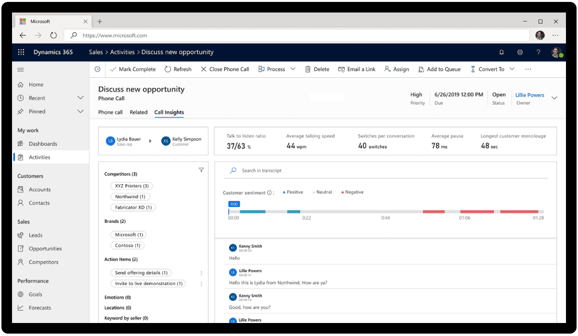Click the back circle arrow on command bar
This screenshot has width=578, height=336.
(98, 69)
